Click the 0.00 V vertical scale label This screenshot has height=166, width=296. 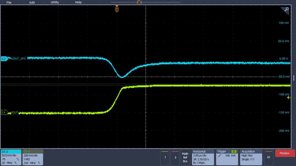(x=284, y=59)
